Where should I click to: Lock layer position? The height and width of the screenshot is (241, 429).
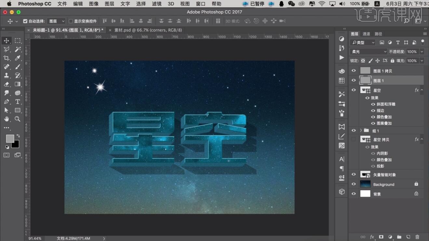[x=377, y=61]
